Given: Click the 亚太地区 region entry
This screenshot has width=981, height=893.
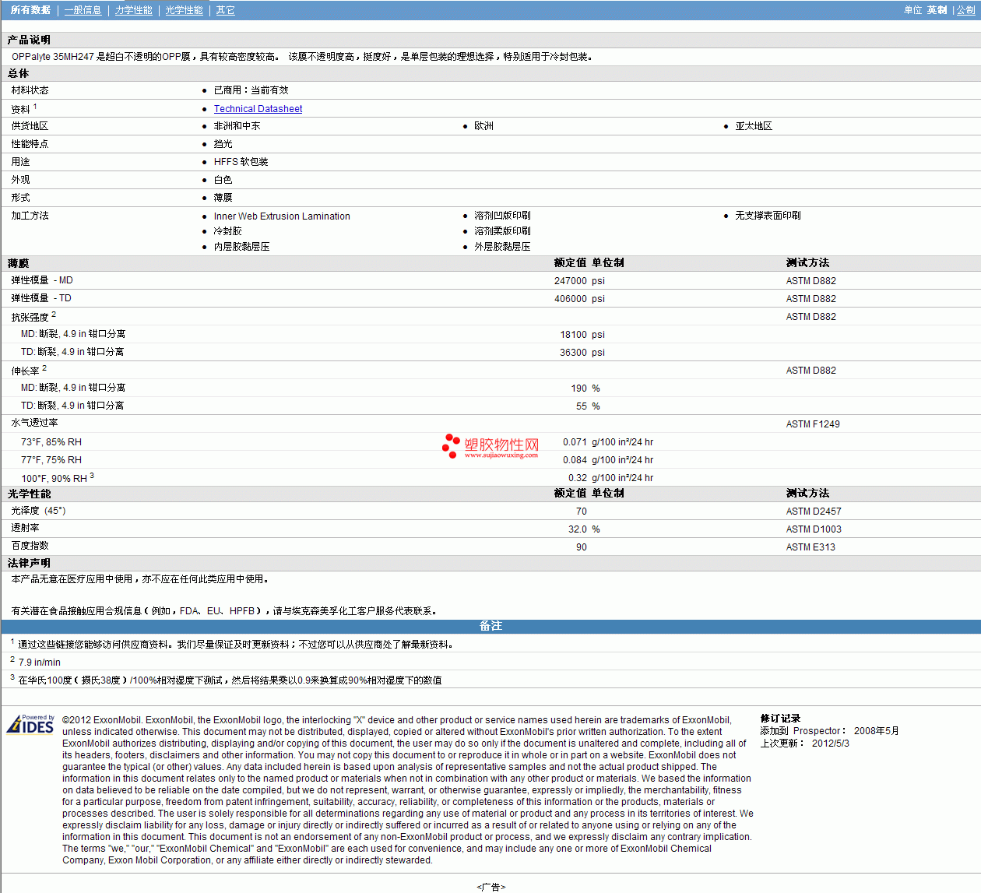Looking at the screenshot, I should tap(754, 126).
